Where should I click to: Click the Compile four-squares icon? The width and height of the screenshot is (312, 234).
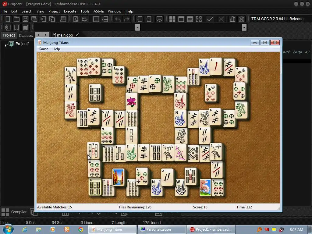click(x=172, y=19)
